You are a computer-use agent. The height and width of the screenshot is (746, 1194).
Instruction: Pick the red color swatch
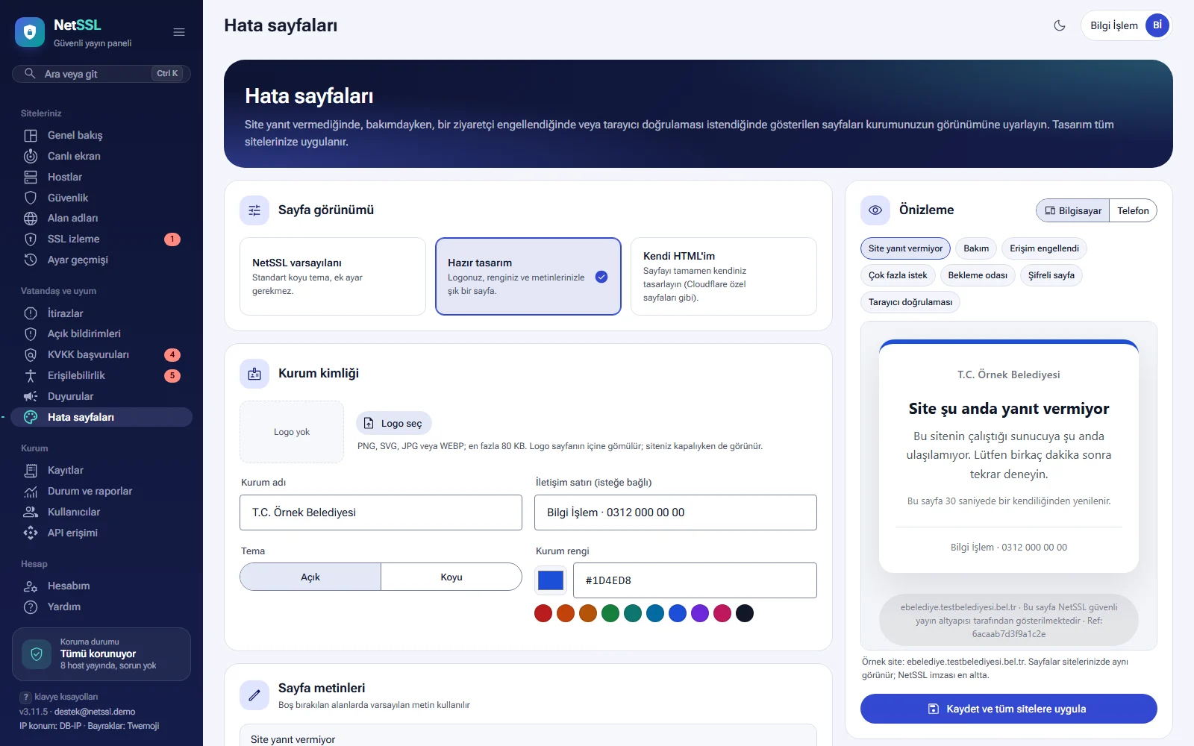click(543, 613)
